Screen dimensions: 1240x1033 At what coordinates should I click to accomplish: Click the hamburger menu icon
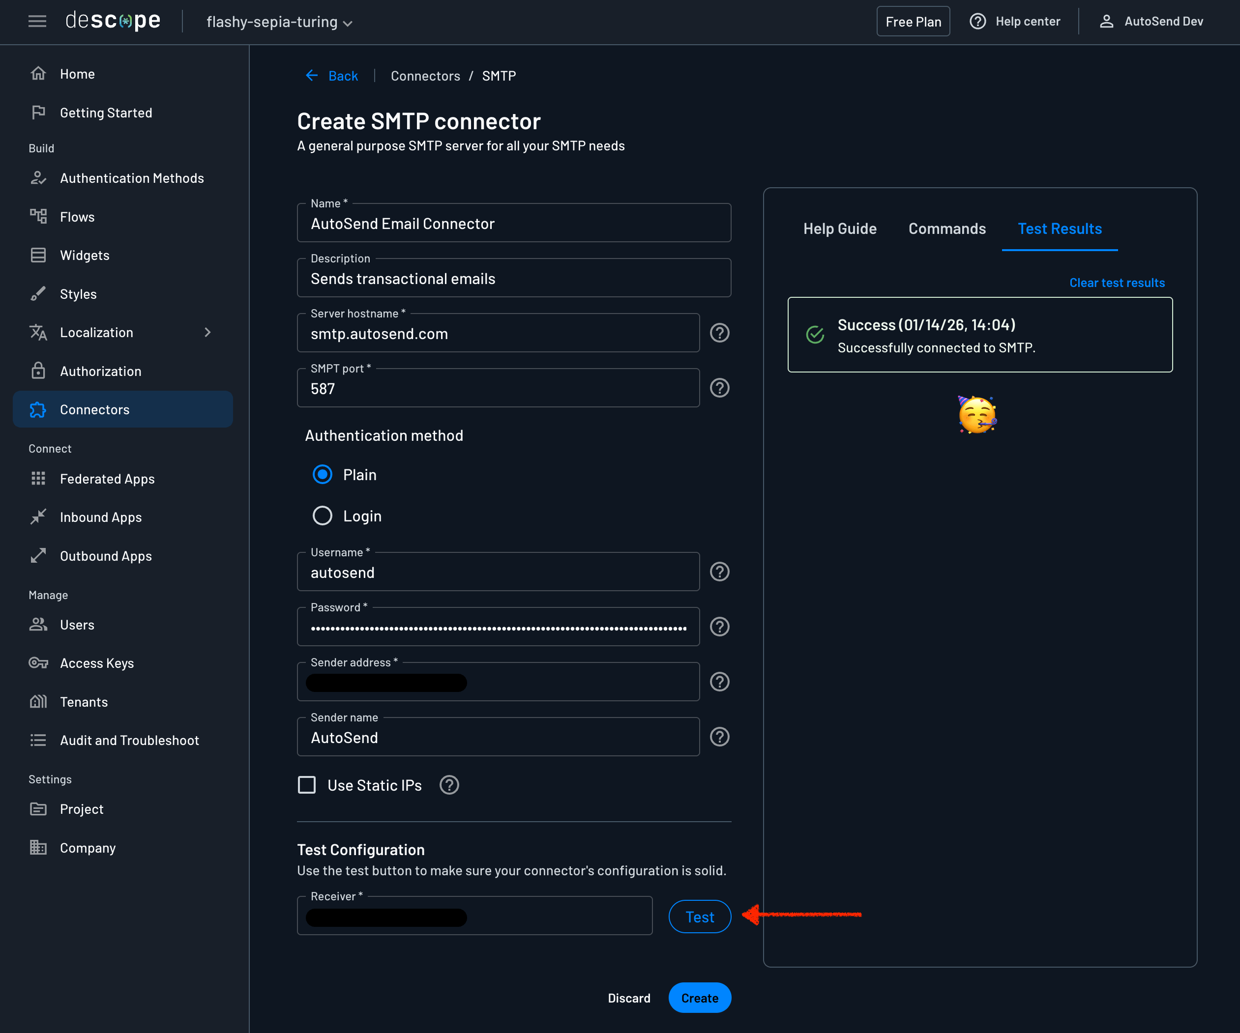coord(37,22)
